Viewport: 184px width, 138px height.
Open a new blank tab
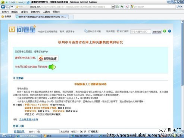coord(71,17)
